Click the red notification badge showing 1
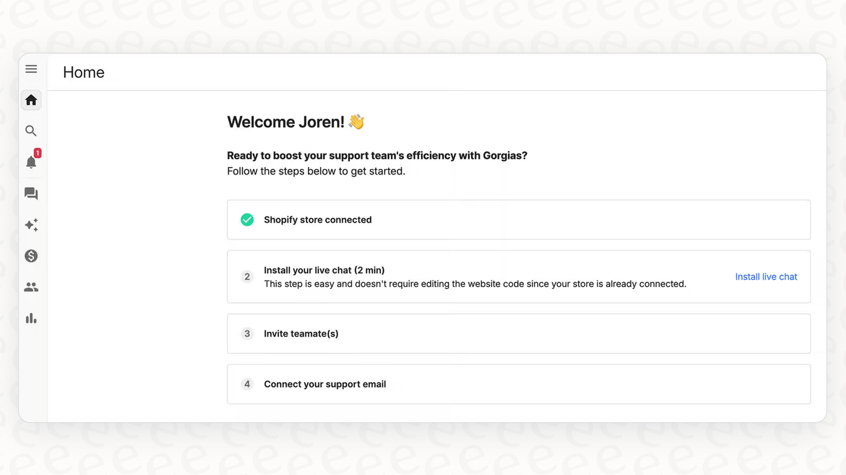Viewport: 846px width, 475px height. click(38, 153)
